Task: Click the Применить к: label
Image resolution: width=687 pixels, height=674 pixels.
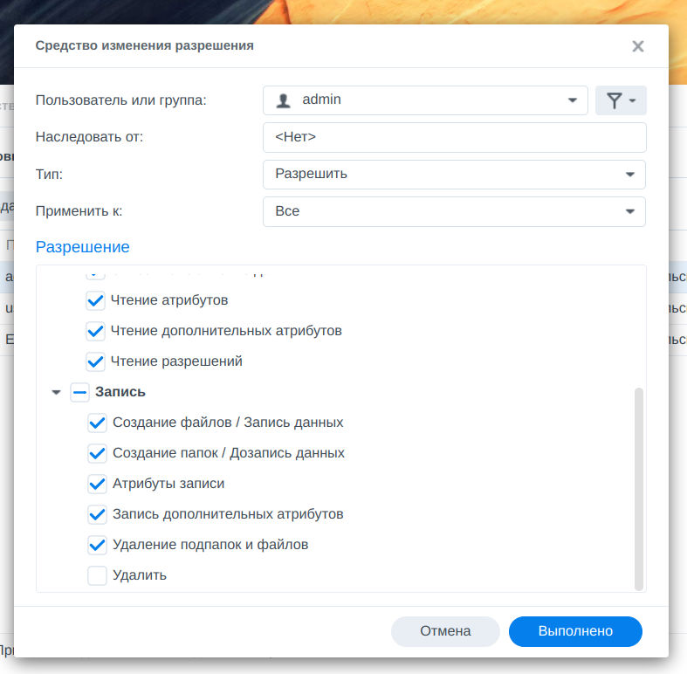Action: pos(79,211)
